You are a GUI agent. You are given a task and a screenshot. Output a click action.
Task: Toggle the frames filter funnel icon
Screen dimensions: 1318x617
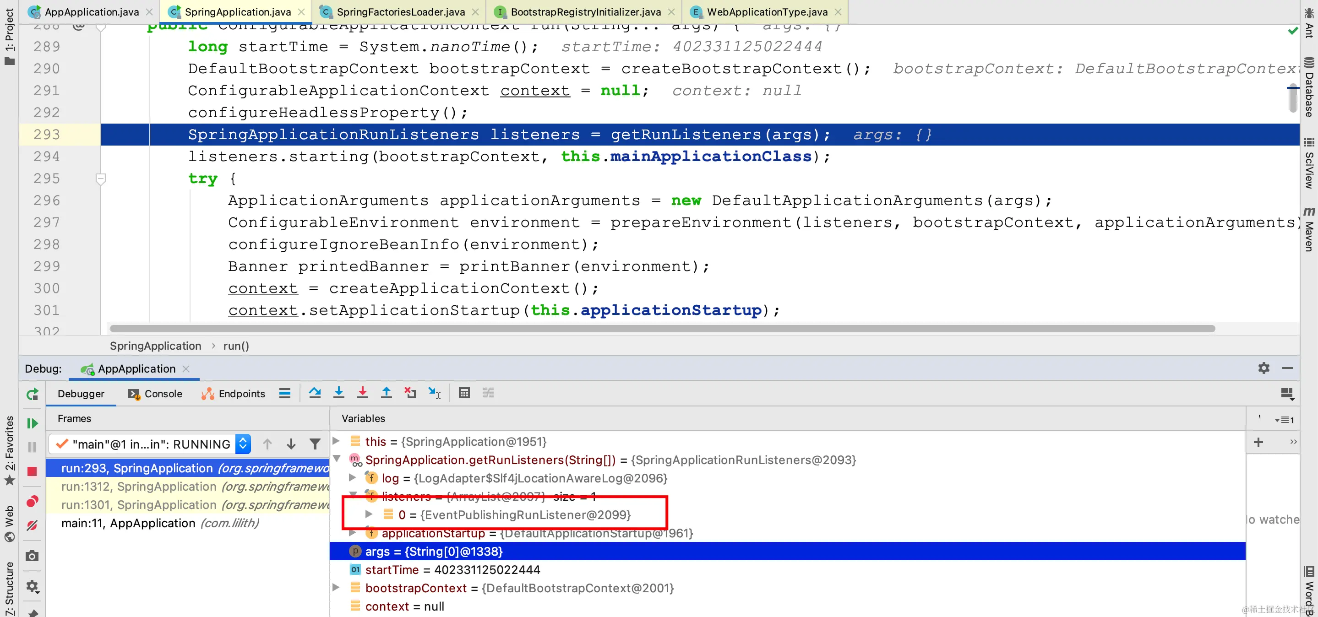tap(315, 444)
